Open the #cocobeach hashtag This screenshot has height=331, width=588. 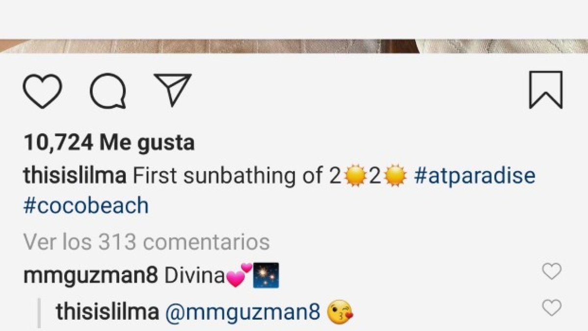(x=86, y=205)
